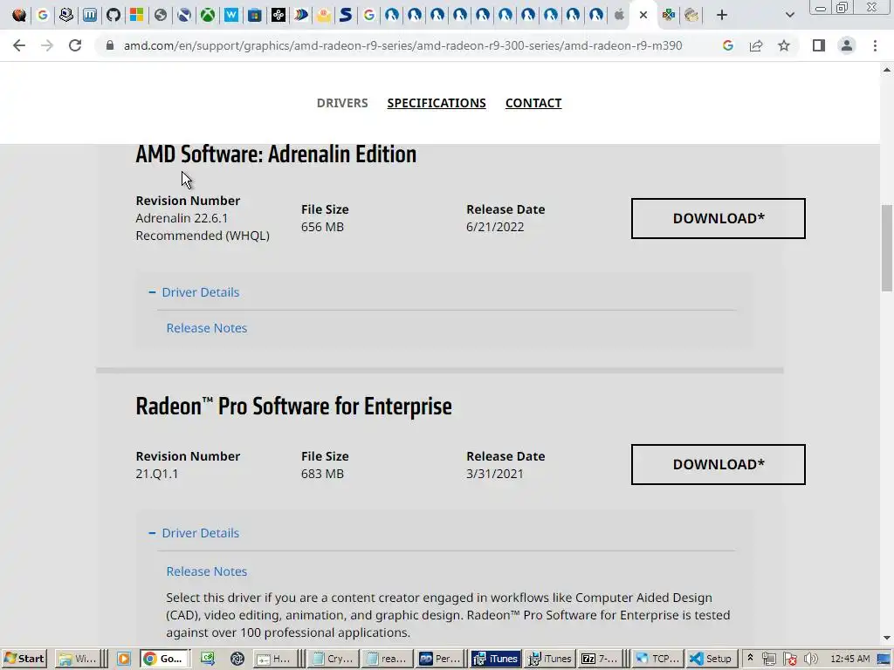View the site lock security info
This screenshot has width=894, height=670.
tap(110, 45)
